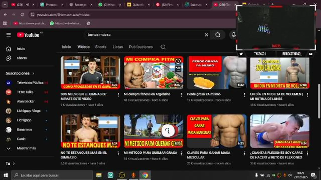321x180 pixels.
Task: Open the Listas channel tab
Action: coord(118,47)
